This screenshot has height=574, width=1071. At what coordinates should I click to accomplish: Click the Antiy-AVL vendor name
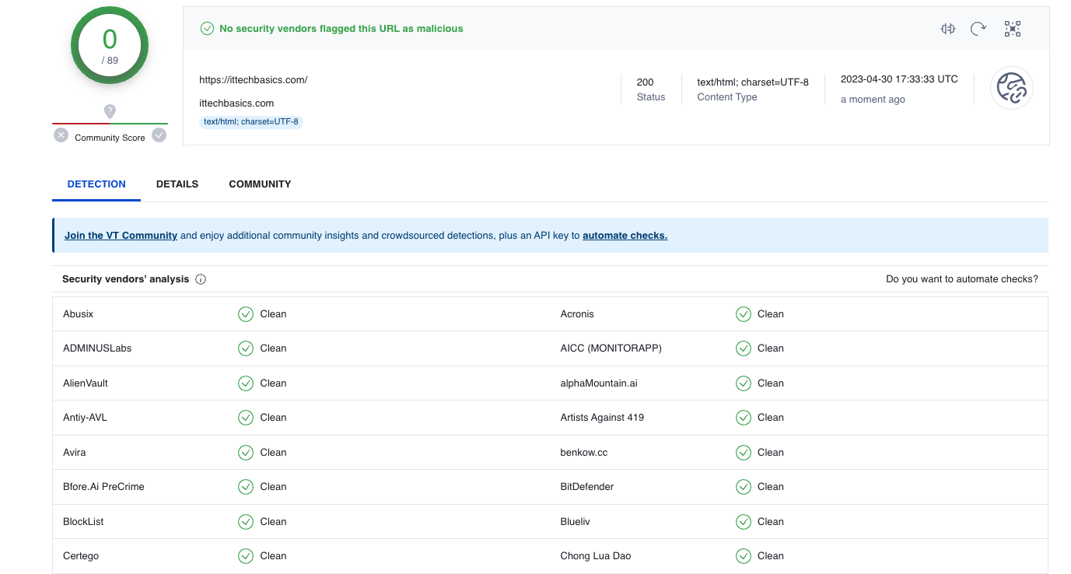[x=85, y=418]
